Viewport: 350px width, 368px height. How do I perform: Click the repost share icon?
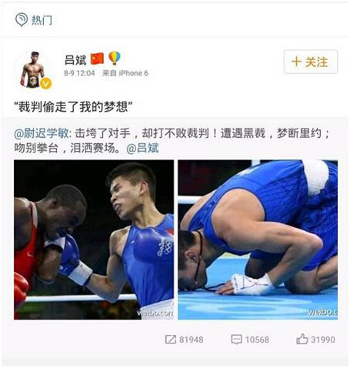170,340
